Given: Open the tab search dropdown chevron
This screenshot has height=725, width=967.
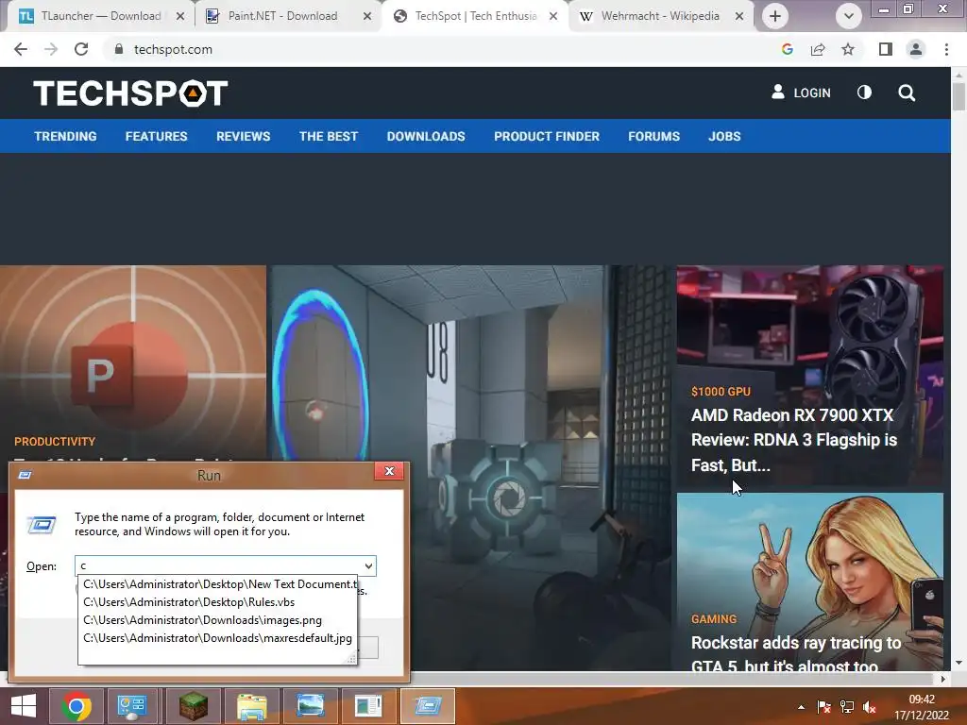Looking at the screenshot, I should (849, 16).
